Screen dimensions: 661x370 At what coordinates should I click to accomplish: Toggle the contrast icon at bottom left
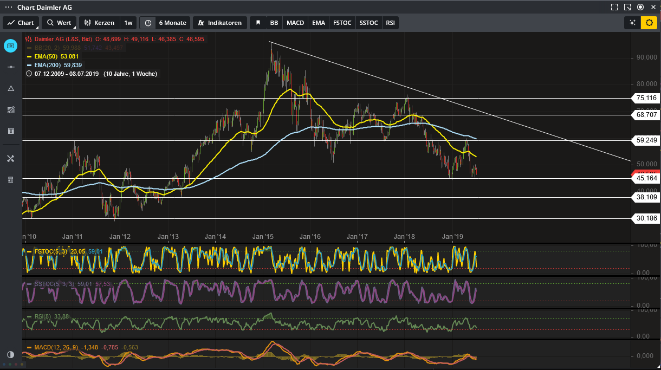(10, 354)
